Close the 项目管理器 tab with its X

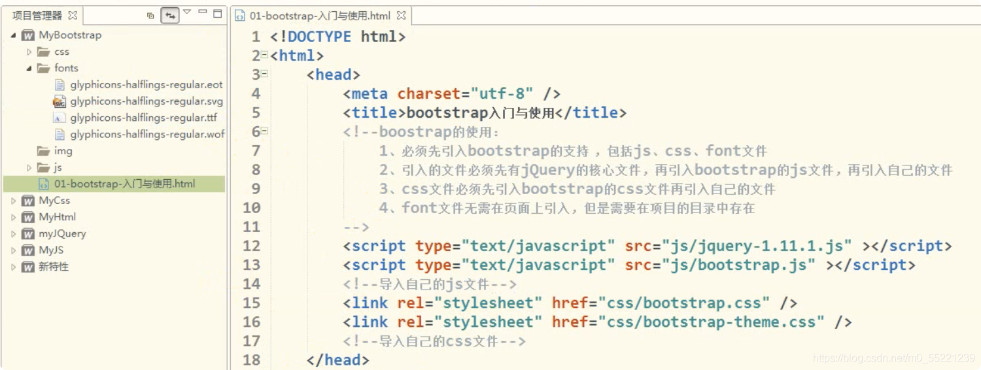[73, 16]
